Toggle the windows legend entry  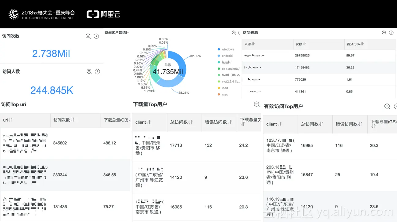coord(226,49)
